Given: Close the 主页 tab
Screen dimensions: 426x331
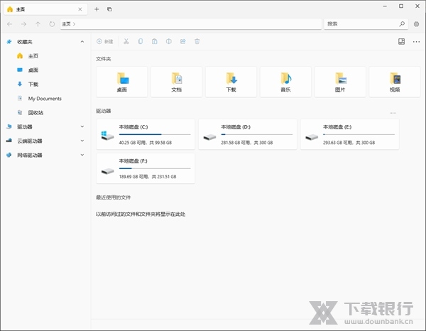Looking at the screenshot, I should click(x=80, y=9).
